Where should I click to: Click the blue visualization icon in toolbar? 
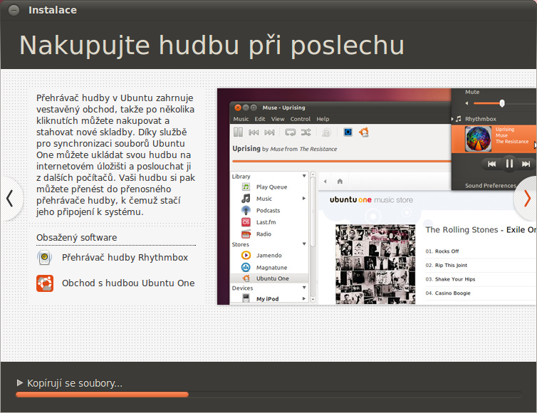coord(348,132)
